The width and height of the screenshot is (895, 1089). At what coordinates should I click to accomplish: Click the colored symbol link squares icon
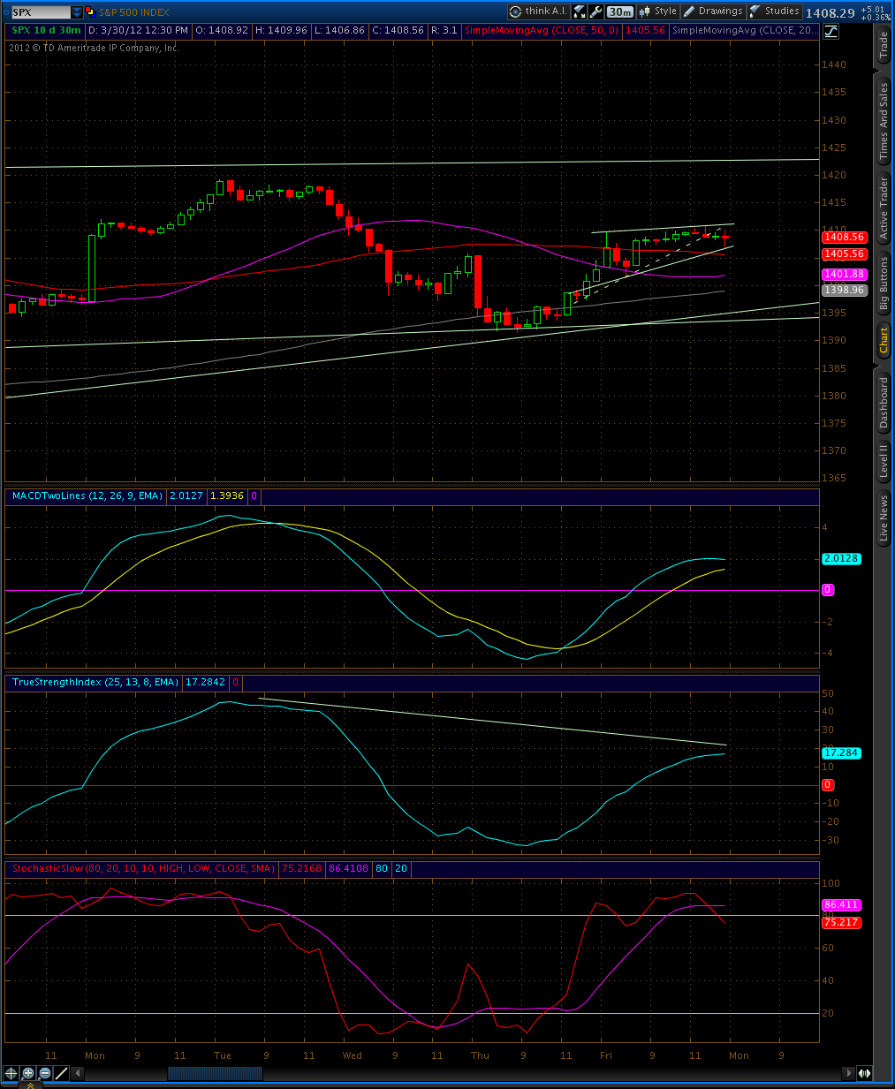[x=90, y=12]
